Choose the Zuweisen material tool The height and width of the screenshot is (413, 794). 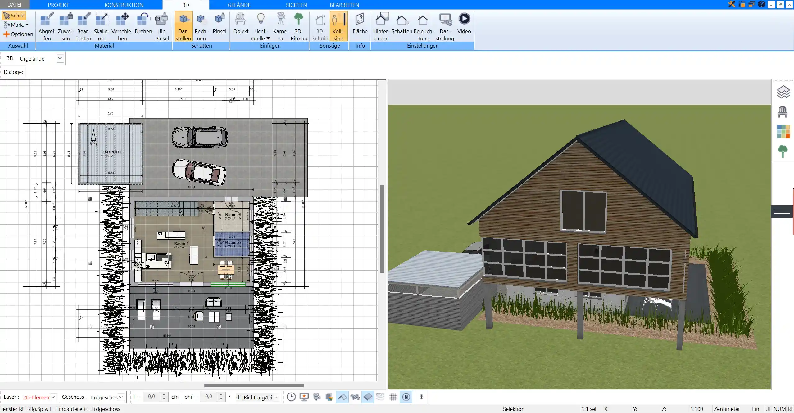click(66, 27)
